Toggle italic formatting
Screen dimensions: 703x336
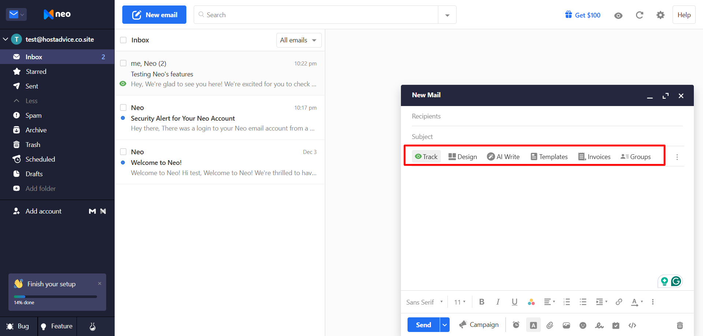point(498,302)
